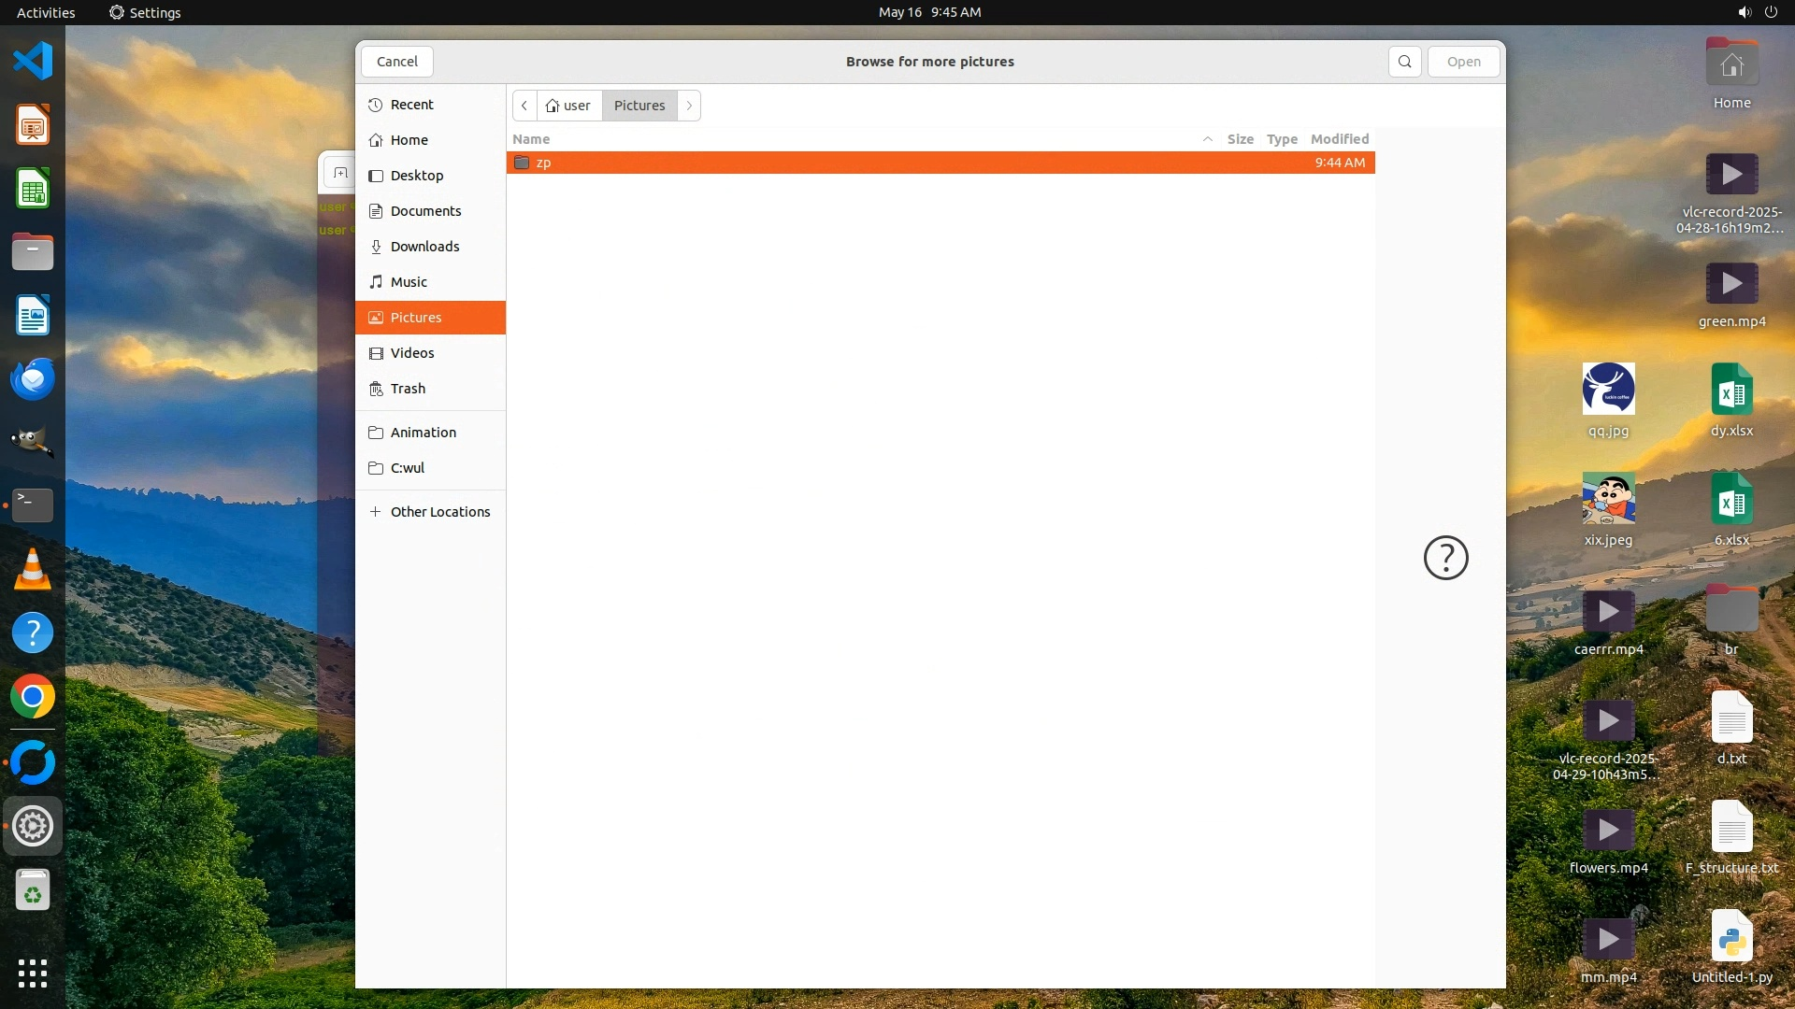Click the back arrow in path bar

coord(524,106)
